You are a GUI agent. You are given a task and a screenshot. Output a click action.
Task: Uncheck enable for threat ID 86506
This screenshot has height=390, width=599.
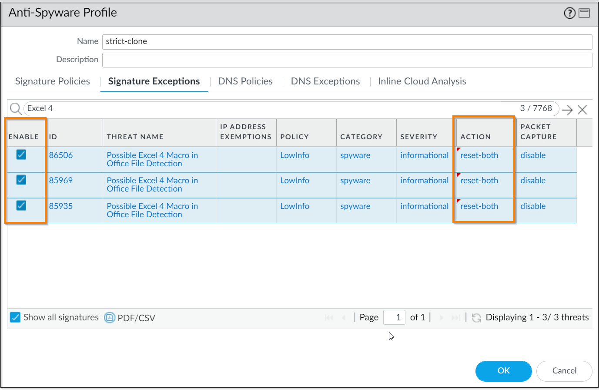click(x=21, y=155)
